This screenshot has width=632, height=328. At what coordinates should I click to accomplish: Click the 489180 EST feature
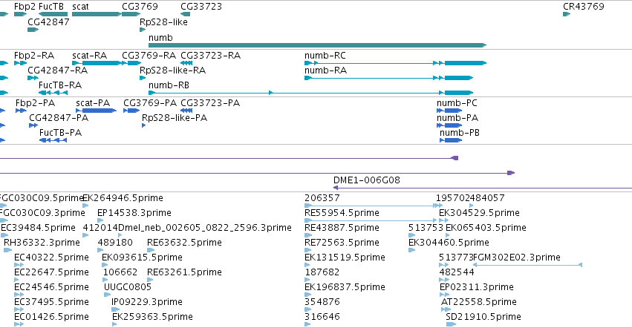100,250
